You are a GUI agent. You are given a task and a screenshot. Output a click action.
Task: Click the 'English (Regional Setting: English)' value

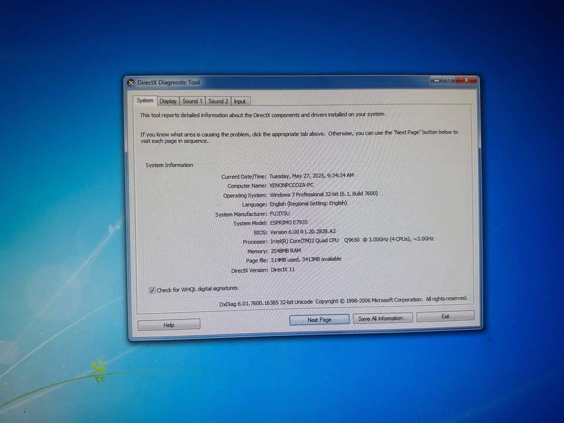pos(308,204)
